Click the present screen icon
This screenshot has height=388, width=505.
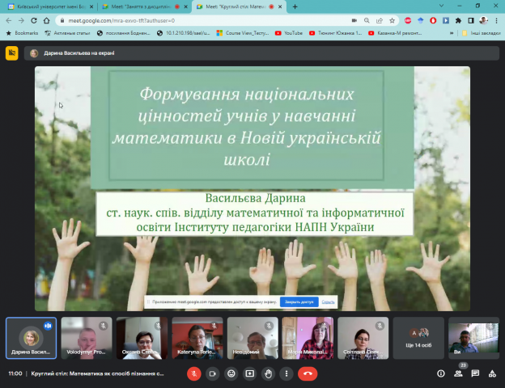pyautogui.click(x=250, y=373)
